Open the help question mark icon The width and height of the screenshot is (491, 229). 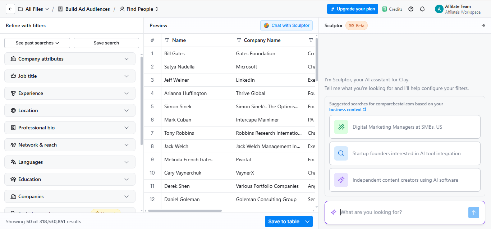point(411,9)
